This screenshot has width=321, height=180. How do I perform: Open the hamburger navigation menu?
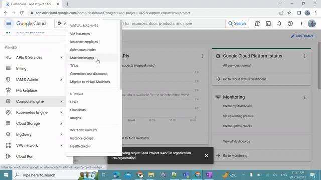[9, 23]
